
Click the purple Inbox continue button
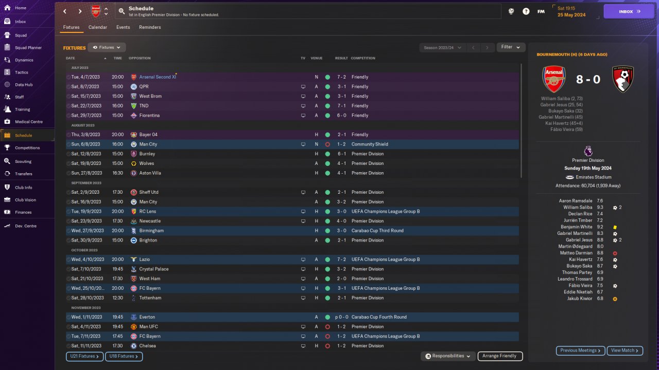[x=629, y=11]
